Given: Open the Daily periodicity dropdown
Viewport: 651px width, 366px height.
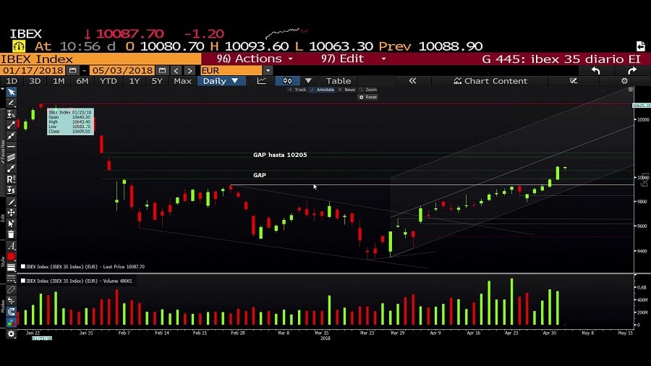Looking at the screenshot, I should click(221, 81).
